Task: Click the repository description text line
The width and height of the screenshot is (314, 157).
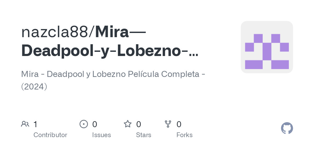Action: point(113,74)
